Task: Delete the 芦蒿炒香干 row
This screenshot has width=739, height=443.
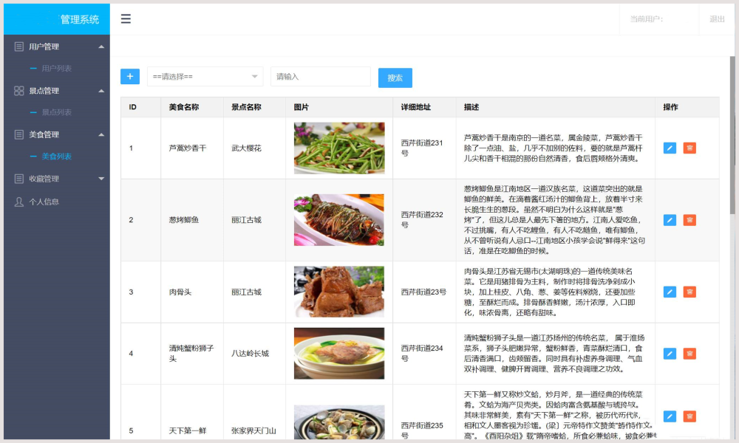Action: 689,148
